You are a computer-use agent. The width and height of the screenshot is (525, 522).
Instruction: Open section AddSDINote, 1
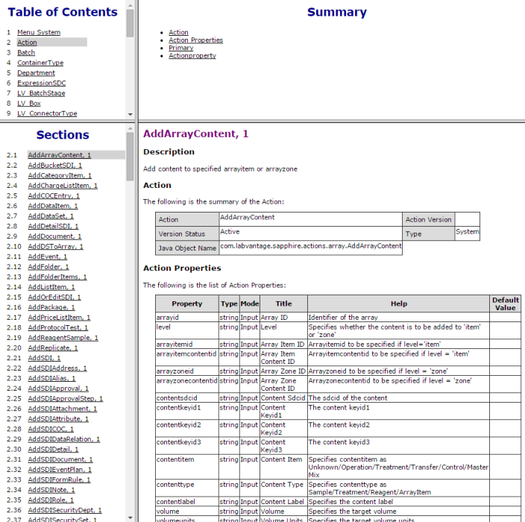[51, 490]
